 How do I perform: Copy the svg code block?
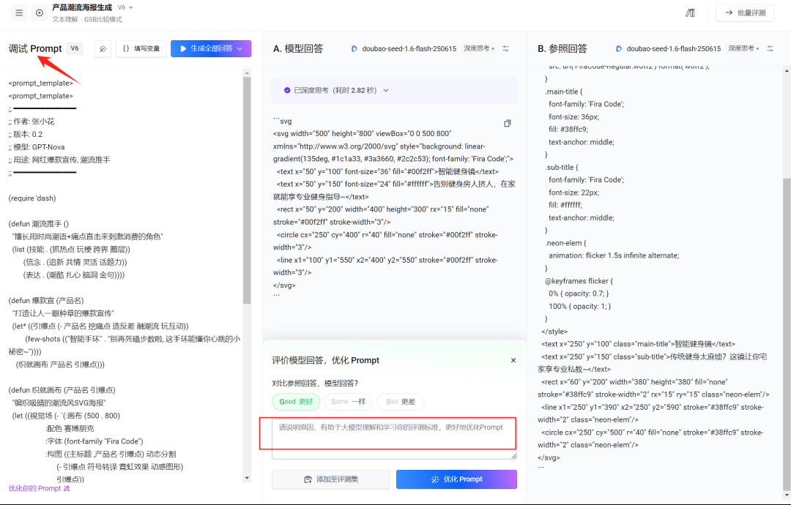pyautogui.click(x=508, y=124)
